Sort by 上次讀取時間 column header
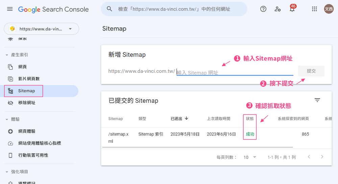The image size is (338, 184). [218, 119]
